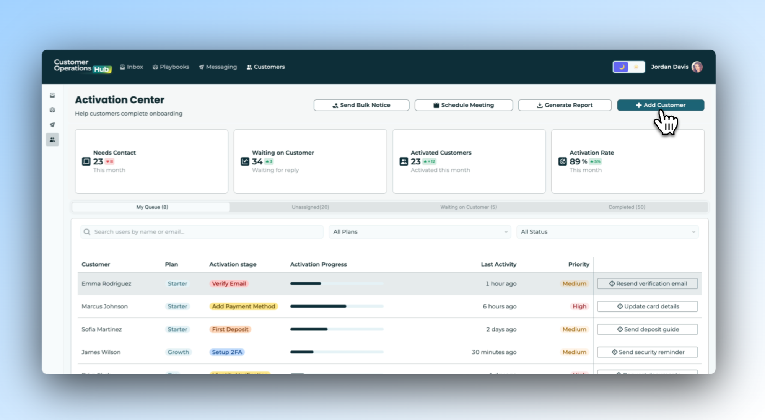Click the Activation Progress column header
Image resolution: width=765 pixels, height=420 pixels.
click(x=318, y=264)
